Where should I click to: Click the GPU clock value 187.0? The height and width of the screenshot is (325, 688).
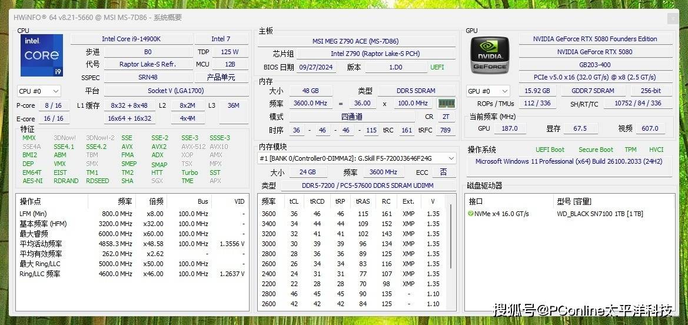[510, 129]
